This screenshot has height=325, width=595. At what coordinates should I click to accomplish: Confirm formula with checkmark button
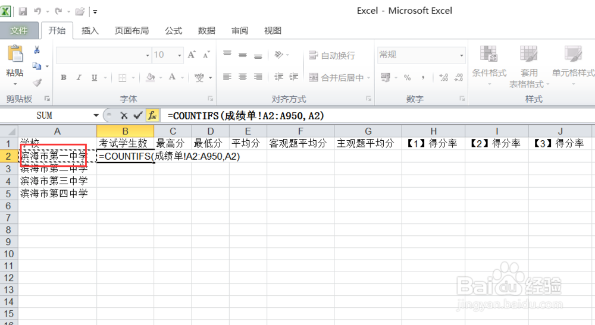[138, 115]
